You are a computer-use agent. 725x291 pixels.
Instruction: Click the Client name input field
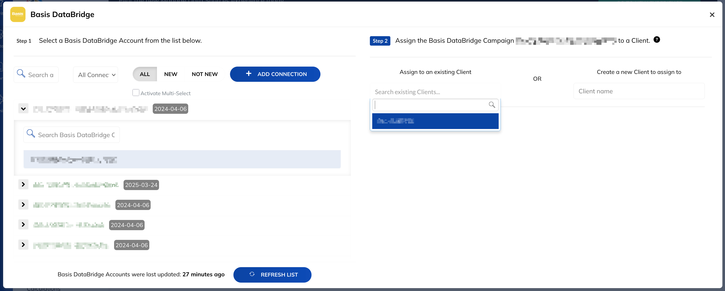[639, 91]
